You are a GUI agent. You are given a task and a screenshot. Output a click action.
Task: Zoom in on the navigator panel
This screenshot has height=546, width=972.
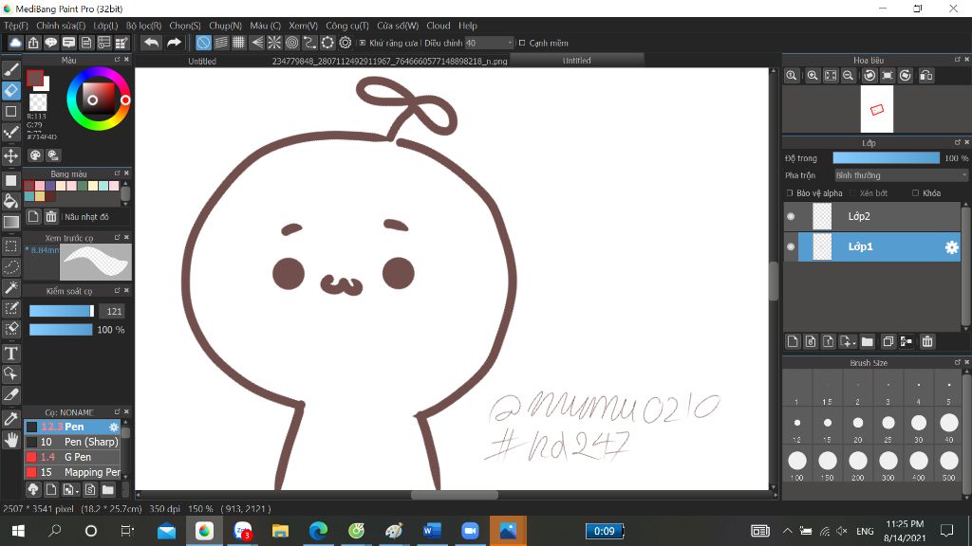813,76
